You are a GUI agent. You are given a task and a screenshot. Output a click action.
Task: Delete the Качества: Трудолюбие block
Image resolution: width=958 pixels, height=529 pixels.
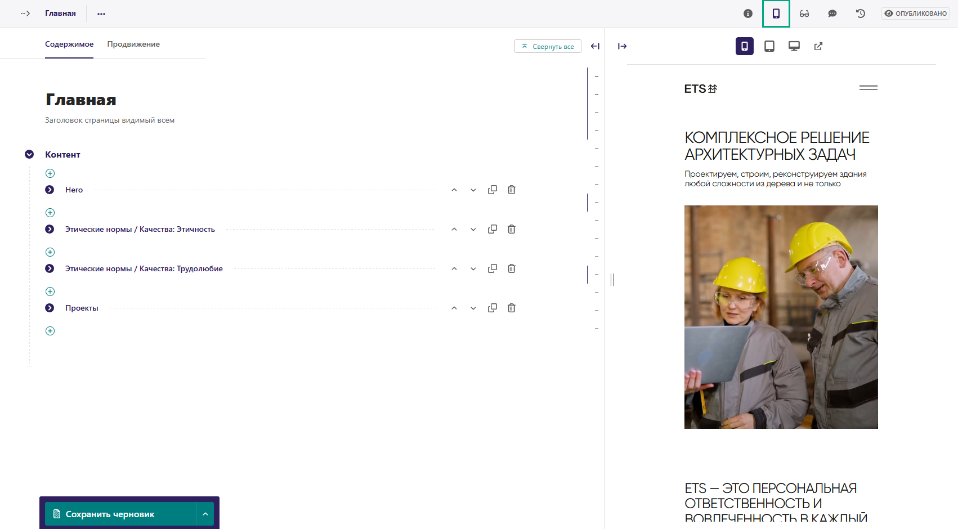click(512, 268)
